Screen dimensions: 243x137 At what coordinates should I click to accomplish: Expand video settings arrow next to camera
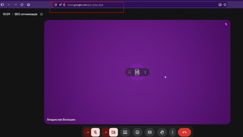click(106, 132)
